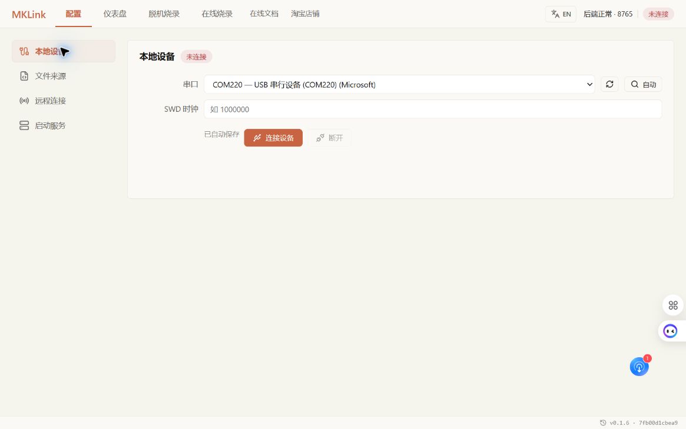Switch language to EN
The height and width of the screenshot is (429, 686).
(561, 14)
